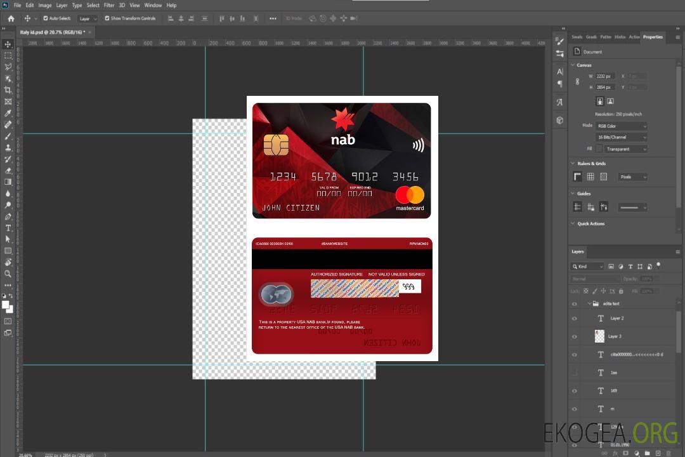Screen dimensions: 685x457
Task: Click the Home icon in the options bar
Action: tap(11, 18)
